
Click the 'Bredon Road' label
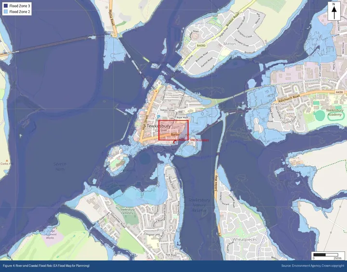[x=232, y=20]
